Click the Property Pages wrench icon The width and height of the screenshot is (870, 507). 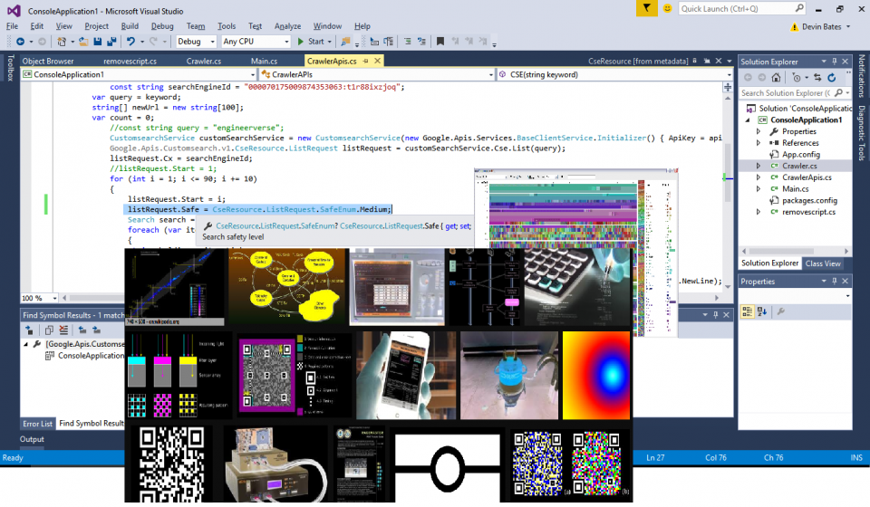pyautogui.click(x=780, y=312)
